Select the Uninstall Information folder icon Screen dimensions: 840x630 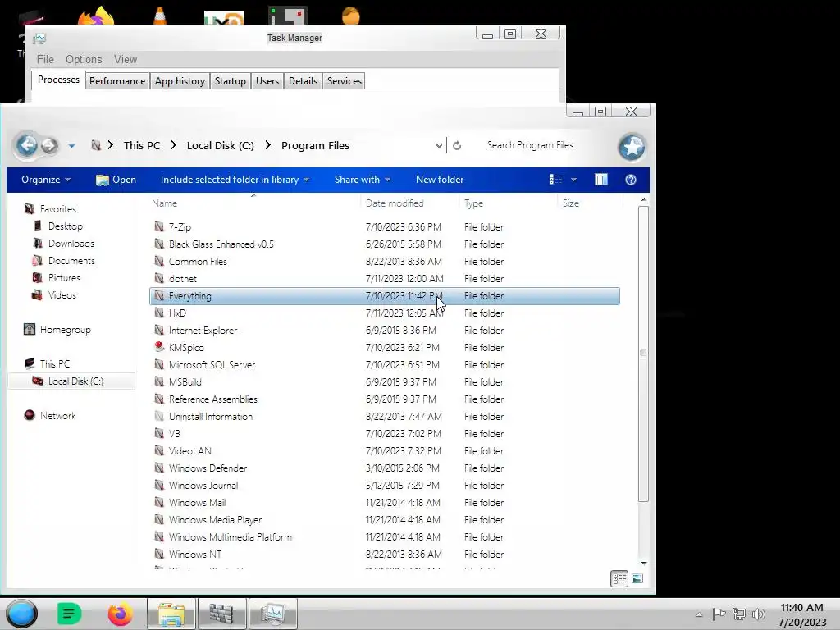click(159, 416)
